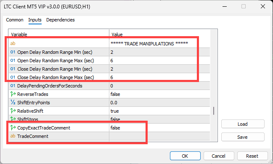
Task: Click the integer icon beside Close Delay Random Range Max
Action: coord(13,77)
